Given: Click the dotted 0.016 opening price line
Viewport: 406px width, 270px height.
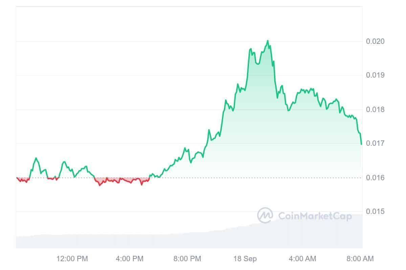Looking at the screenshot, I should [x=237, y=178].
